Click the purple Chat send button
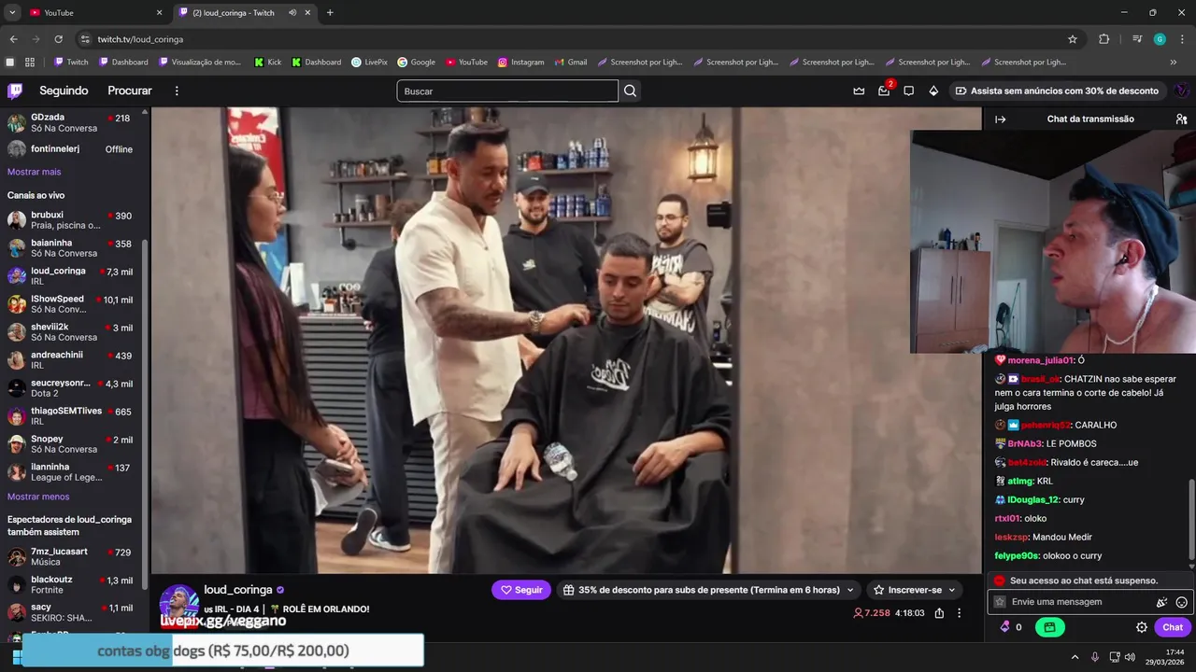1196x672 pixels. 1173,627
